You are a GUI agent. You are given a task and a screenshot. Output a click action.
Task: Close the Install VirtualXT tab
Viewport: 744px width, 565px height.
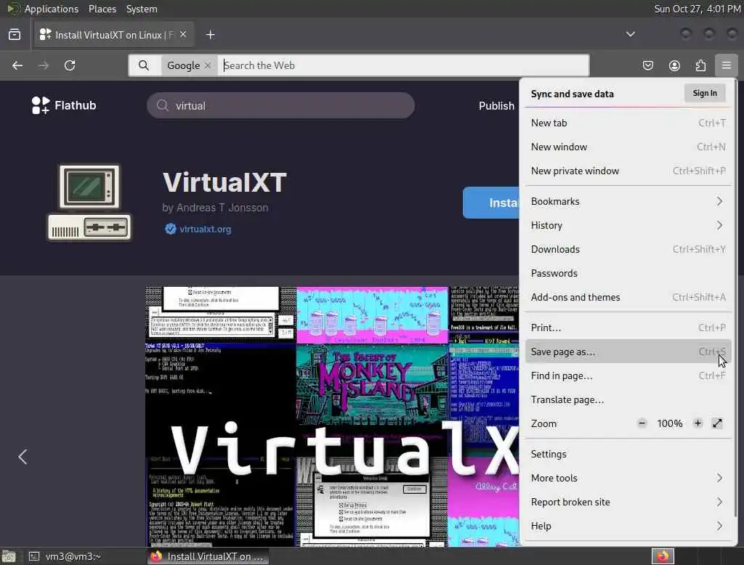183,35
